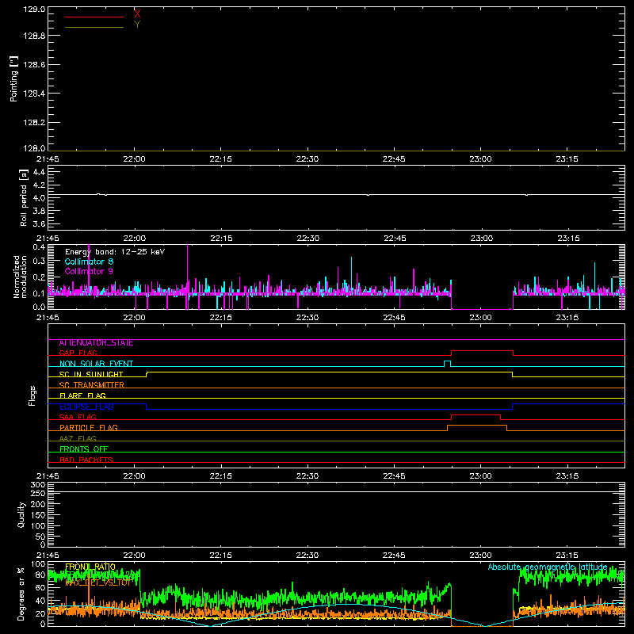Click the SC_IN_SUNLIGHT flag label

91,374
